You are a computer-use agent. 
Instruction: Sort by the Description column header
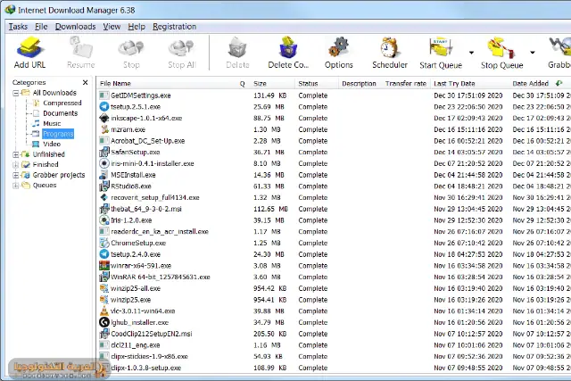click(x=359, y=83)
